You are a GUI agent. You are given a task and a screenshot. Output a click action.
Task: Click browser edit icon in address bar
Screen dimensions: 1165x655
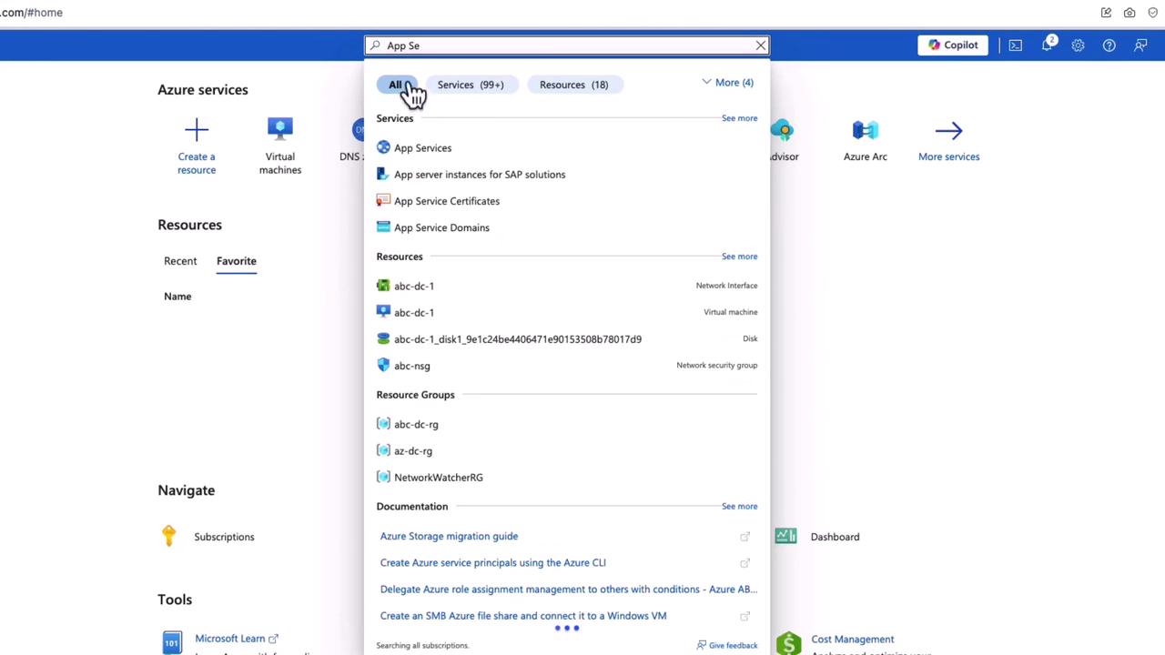1106,13
